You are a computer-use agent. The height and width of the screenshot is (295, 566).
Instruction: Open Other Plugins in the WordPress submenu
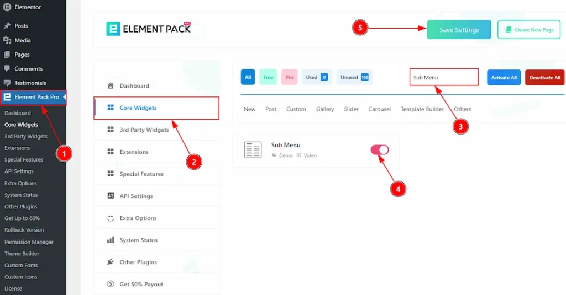pyautogui.click(x=21, y=207)
